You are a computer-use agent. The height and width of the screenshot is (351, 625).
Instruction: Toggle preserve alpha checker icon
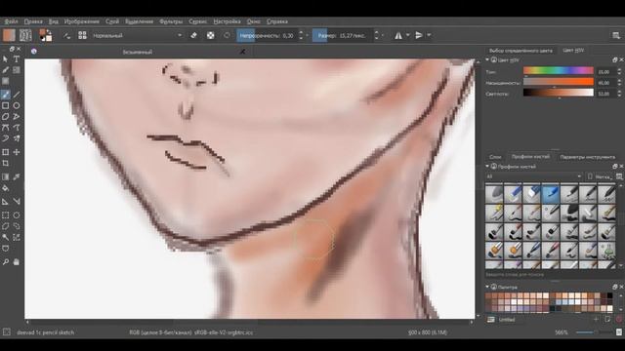[211, 35]
